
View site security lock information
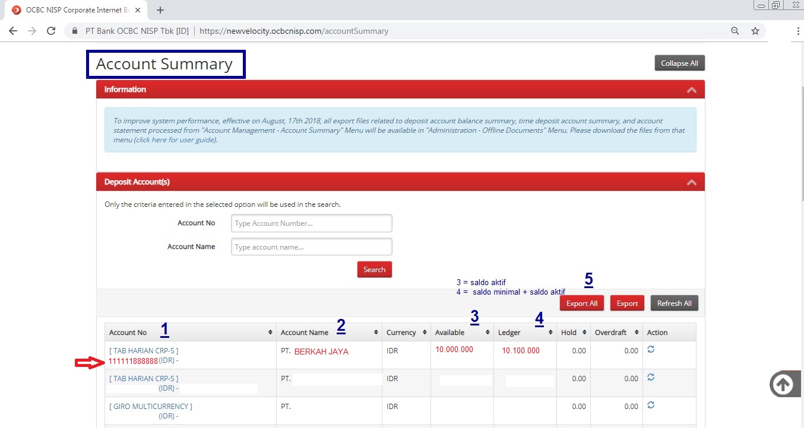75,31
